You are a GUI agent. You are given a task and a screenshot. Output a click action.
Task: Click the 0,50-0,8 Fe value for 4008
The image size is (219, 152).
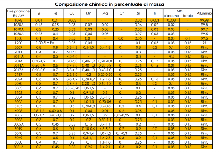click(x=55, y=110)
